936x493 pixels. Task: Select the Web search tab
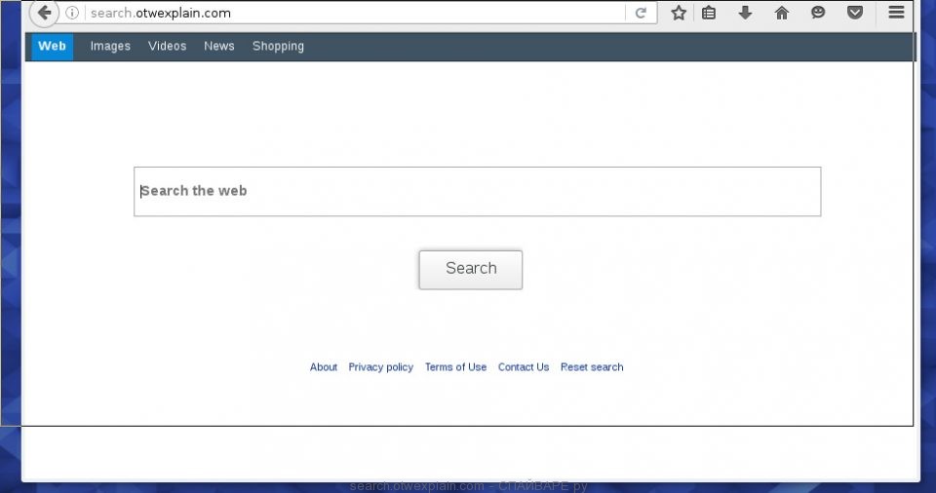tap(52, 46)
